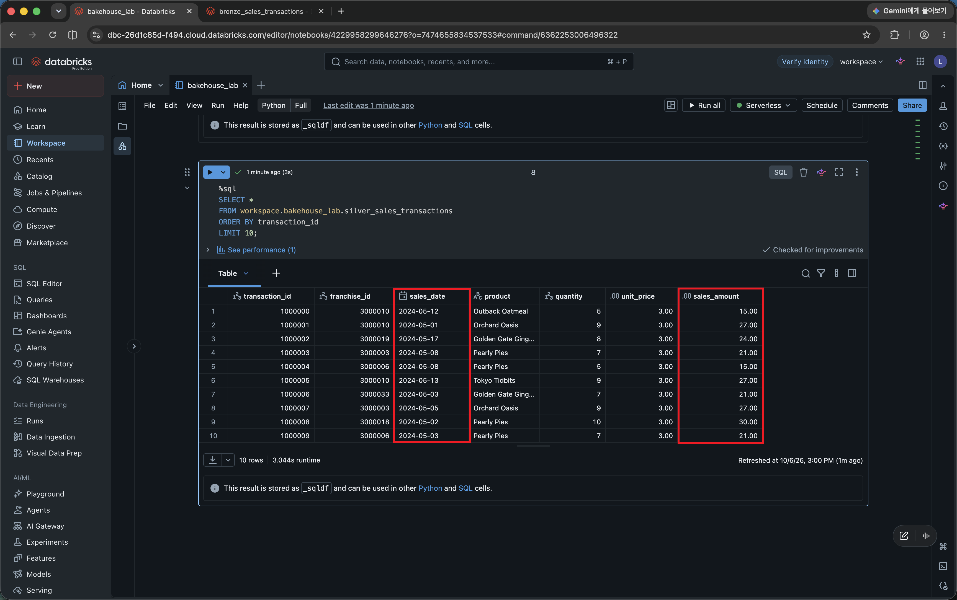Toggle the results side panel icon
Screen dimensions: 957x600
click(x=852, y=273)
